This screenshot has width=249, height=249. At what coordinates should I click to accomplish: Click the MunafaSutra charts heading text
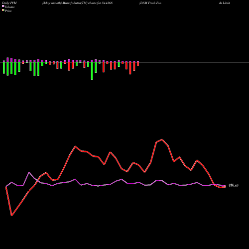coord(77,3)
